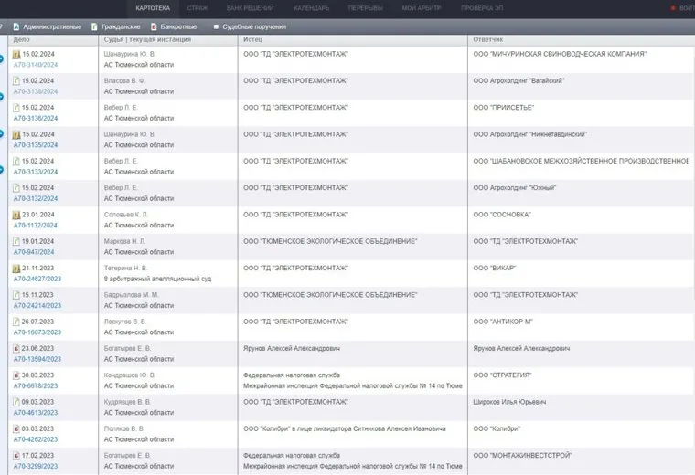The height and width of the screenshot is (475, 695).
Task: Open the Картотека tab
Action: click(152, 8)
